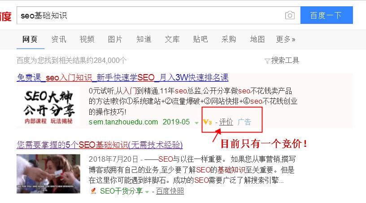Expand the dropdown arrow beside SEO干货分享
366x203 pixels.
147,192
